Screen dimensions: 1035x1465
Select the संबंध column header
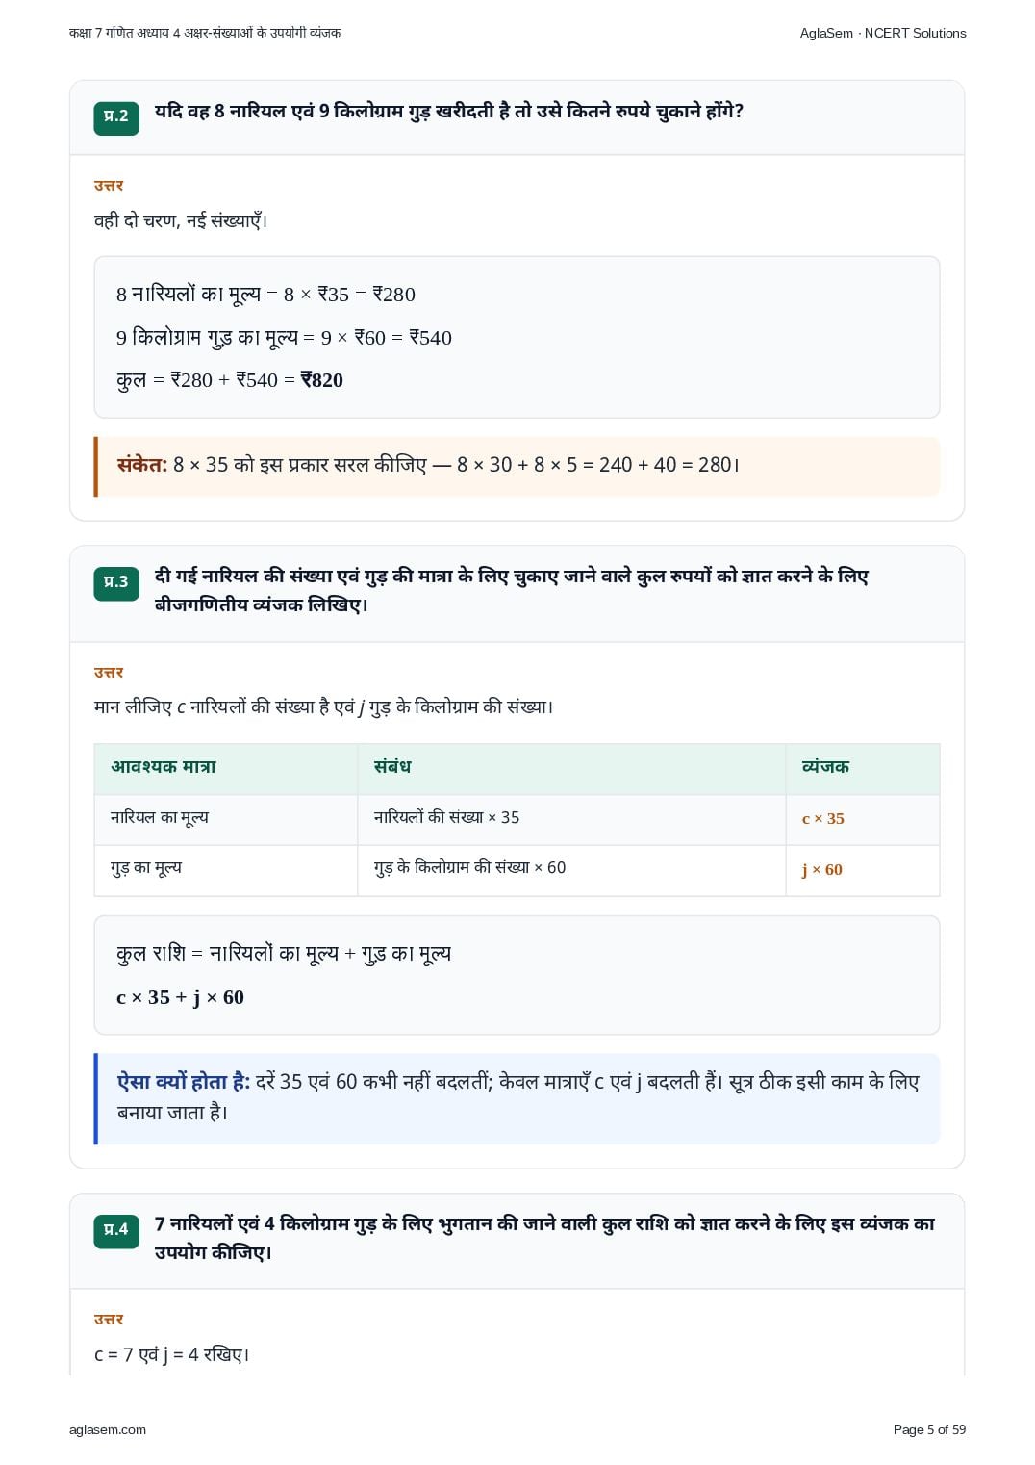point(571,768)
